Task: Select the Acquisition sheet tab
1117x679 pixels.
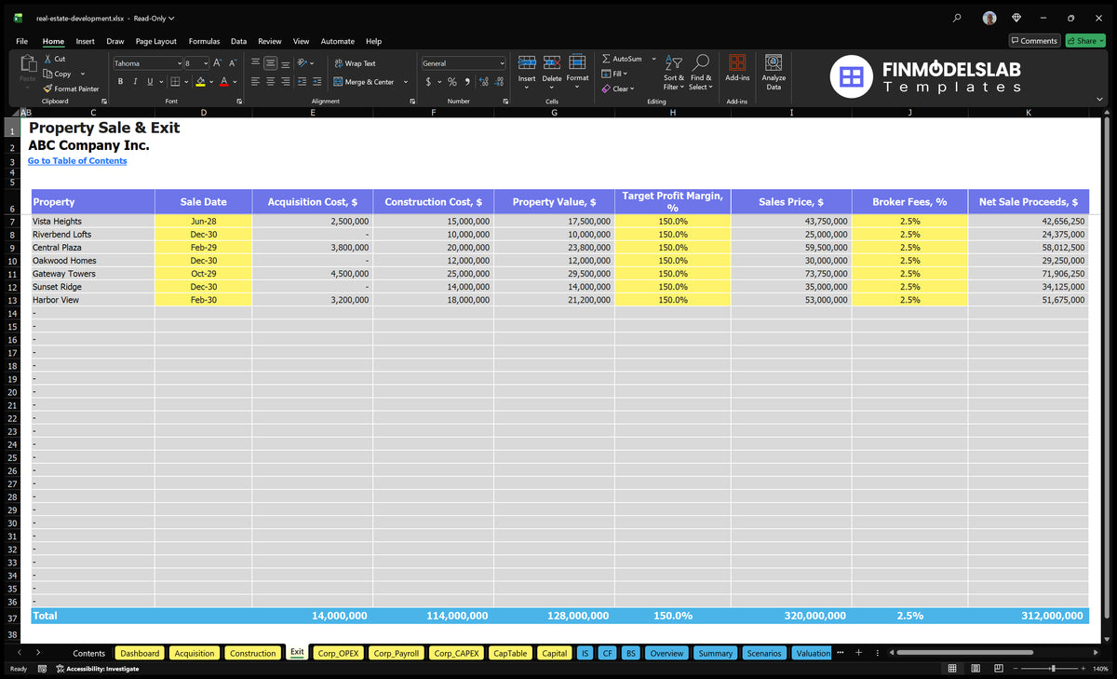Action: (195, 653)
